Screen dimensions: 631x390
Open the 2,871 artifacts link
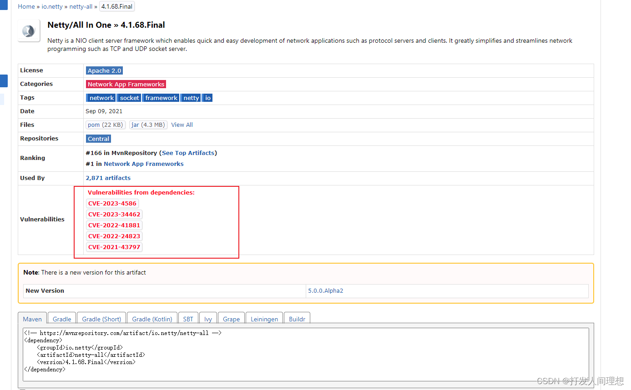108,178
